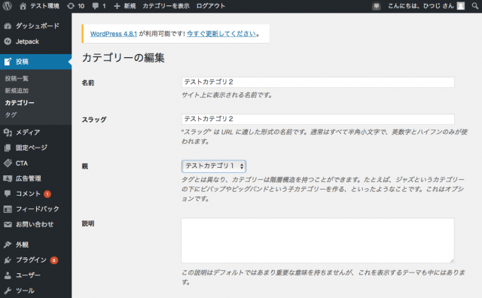The width and height of the screenshot is (482, 298).
Task: Click the ユーザー person icon
Action: pyautogui.click(x=8, y=275)
